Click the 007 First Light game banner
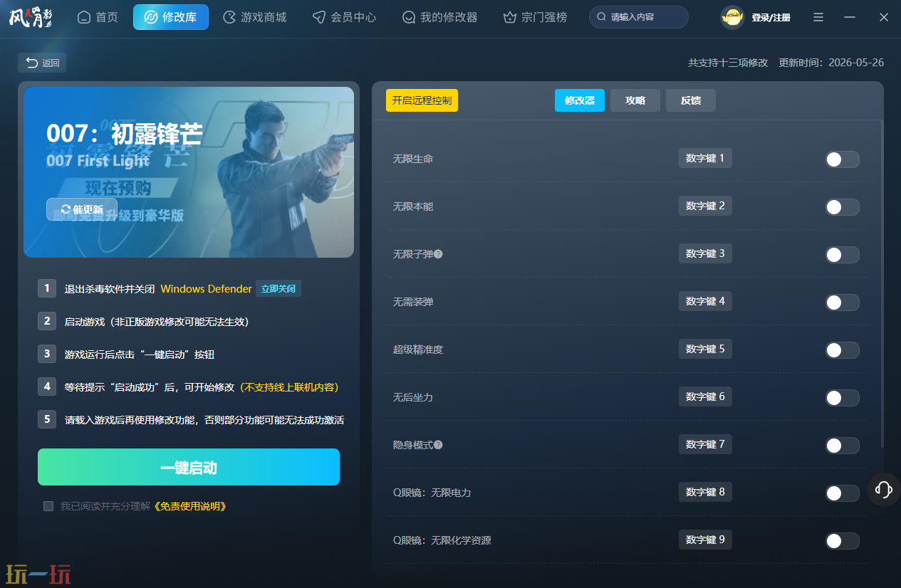Image resolution: width=901 pixels, height=588 pixels. point(189,172)
